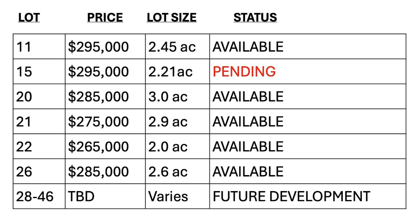Click the Varies lot size cell

pos(177,196)
